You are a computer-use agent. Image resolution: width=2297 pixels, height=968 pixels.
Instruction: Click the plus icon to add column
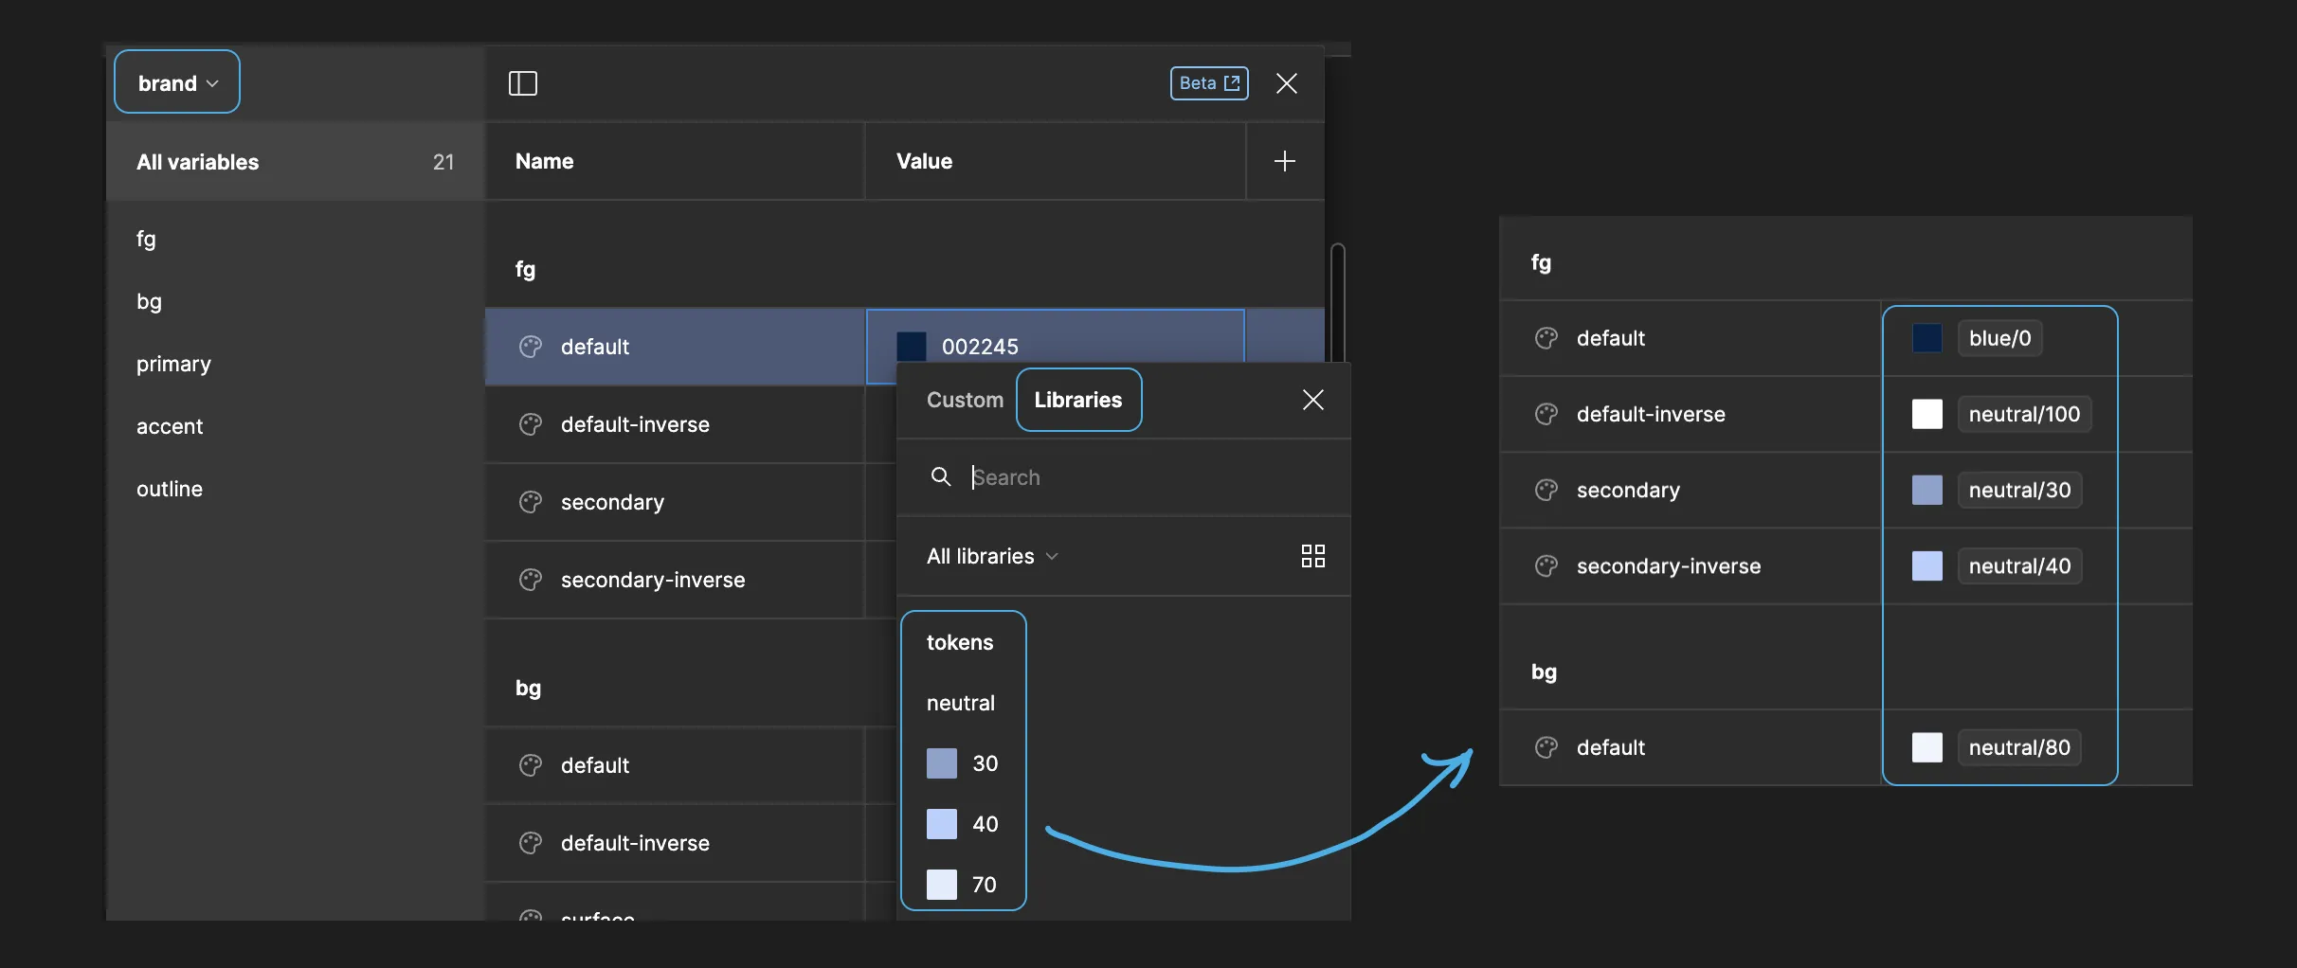tap(1284, 161)
